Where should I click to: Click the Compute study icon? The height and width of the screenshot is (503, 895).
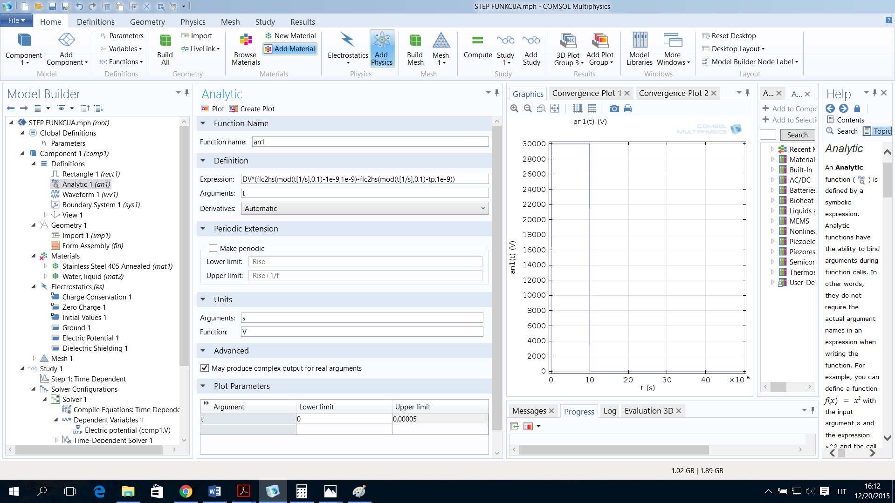click(x=477, y=47)
